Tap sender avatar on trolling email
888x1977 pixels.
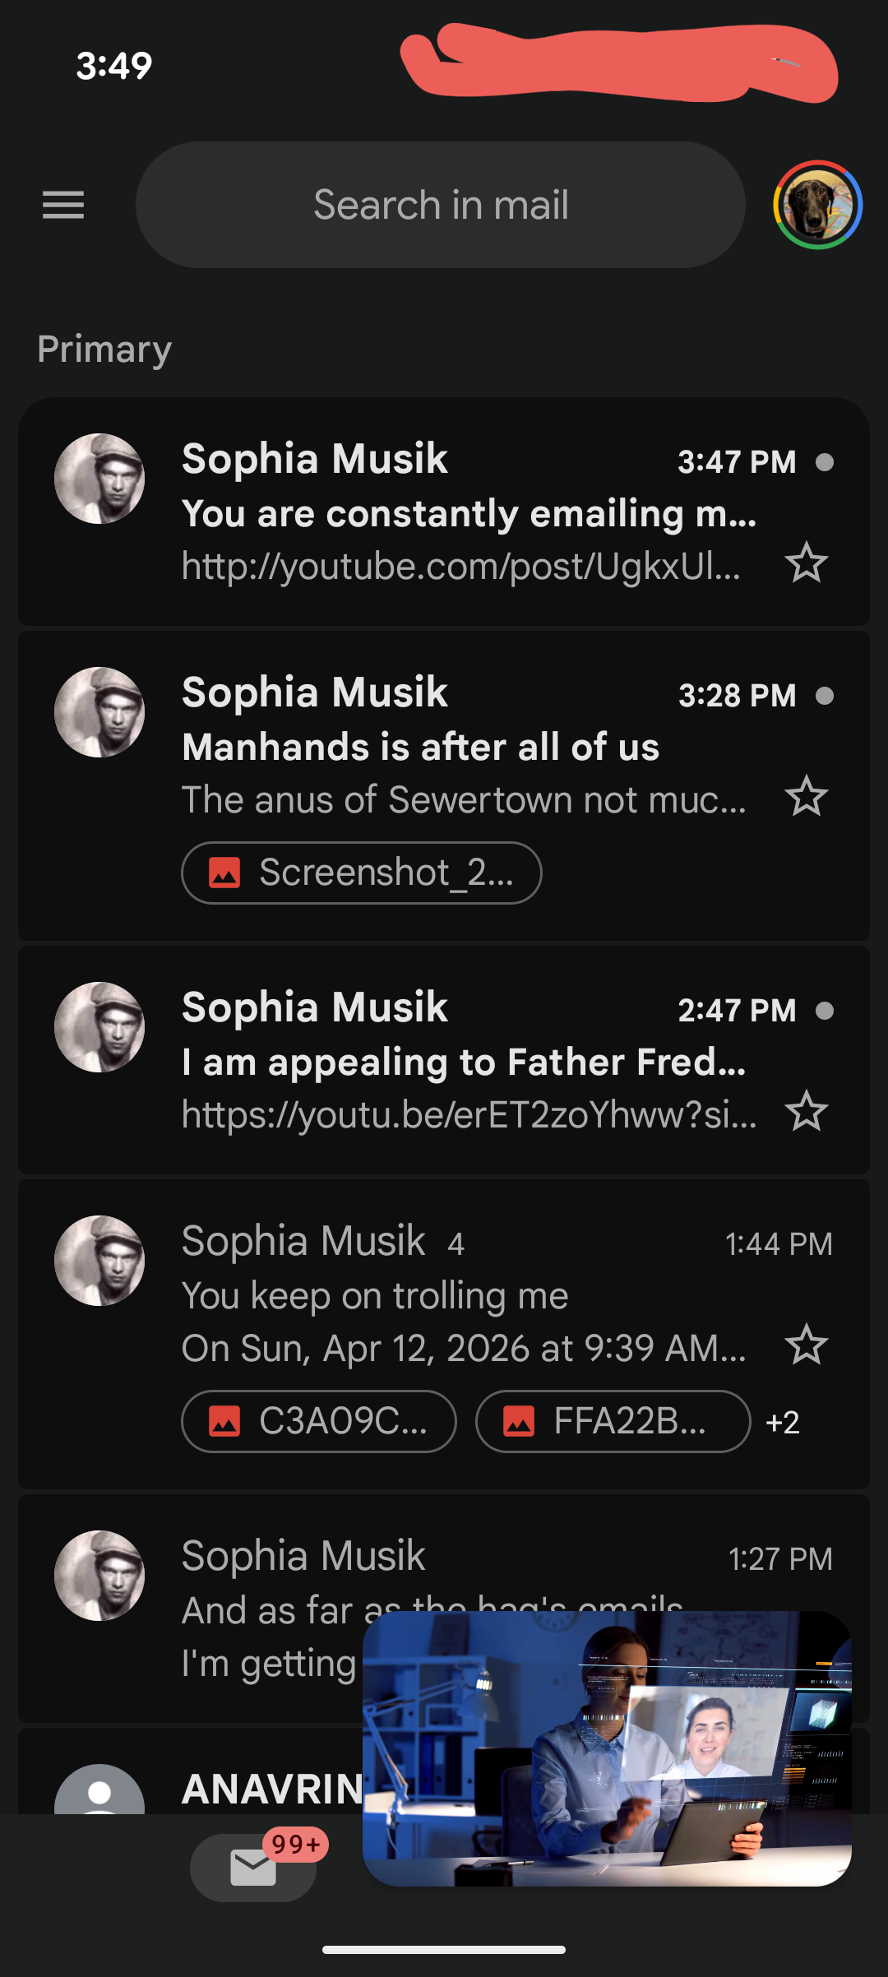[99, 1261]
